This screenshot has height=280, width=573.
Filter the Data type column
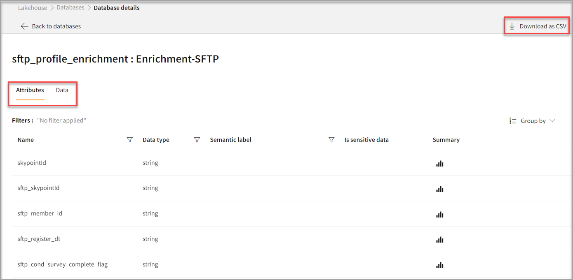pos(197,140)
